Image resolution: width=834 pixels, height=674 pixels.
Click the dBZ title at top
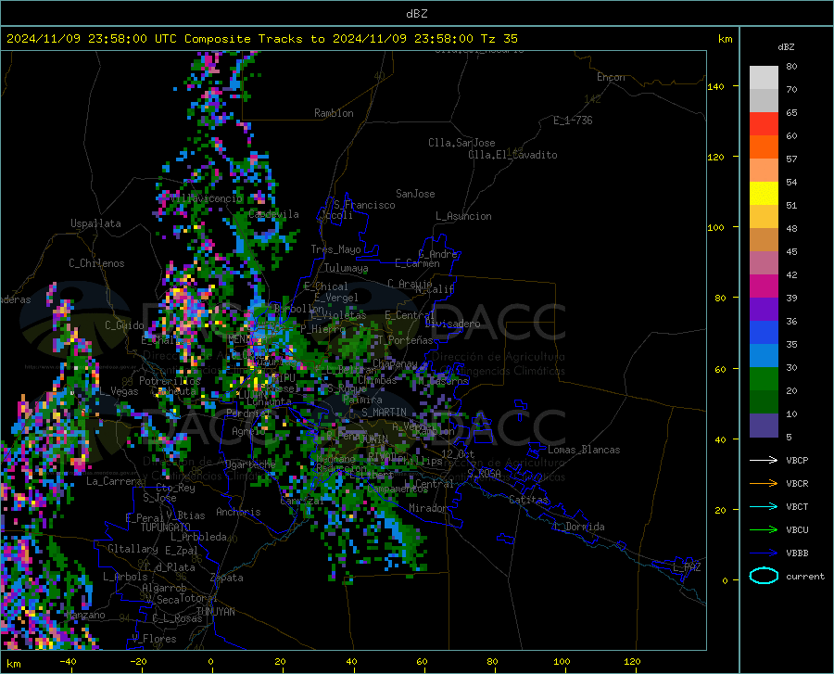coord(416,14)
